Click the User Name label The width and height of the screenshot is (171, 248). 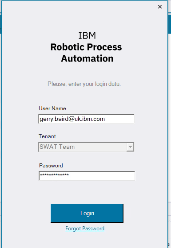click(x=52, y=108)
